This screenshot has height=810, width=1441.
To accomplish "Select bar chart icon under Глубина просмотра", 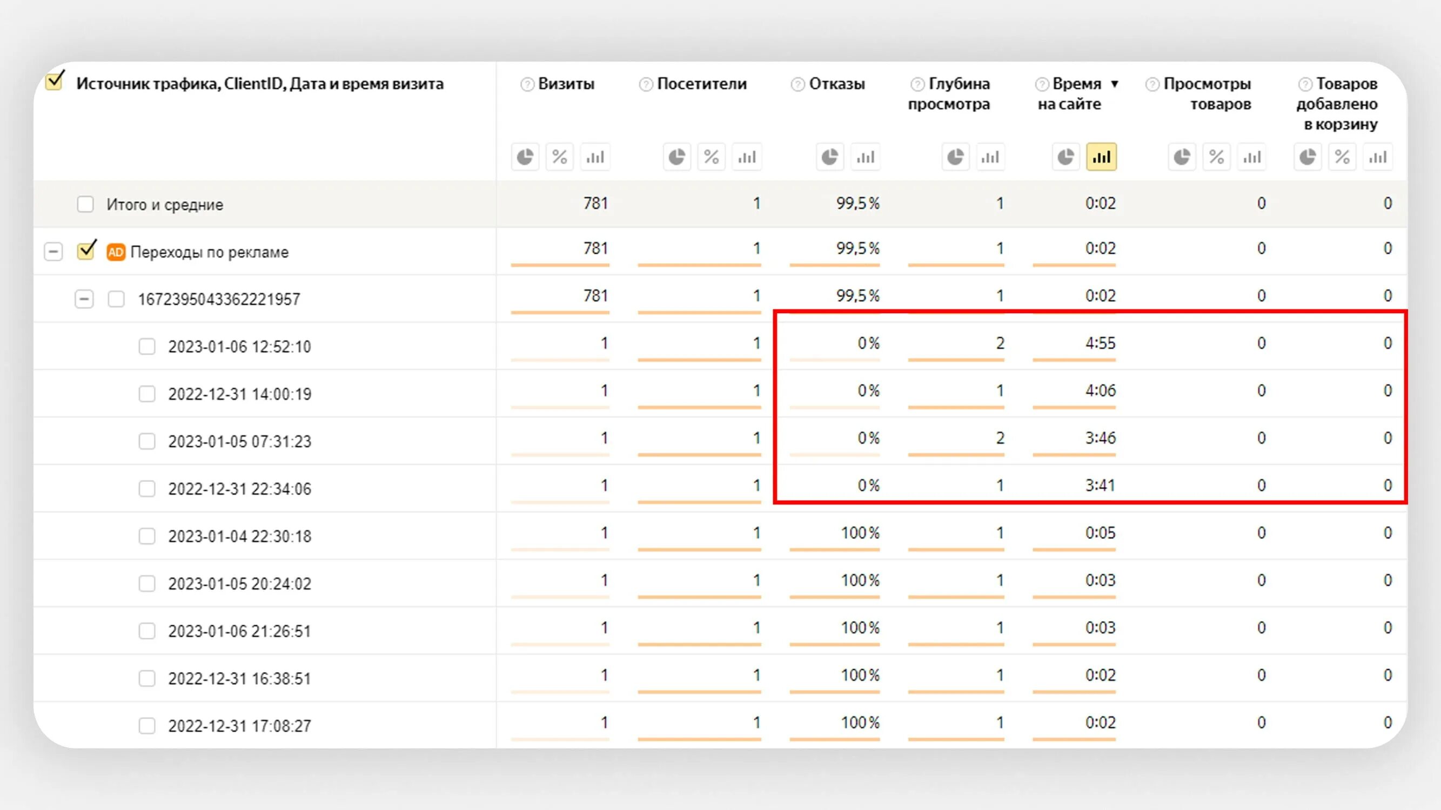I will click(990, 157).
